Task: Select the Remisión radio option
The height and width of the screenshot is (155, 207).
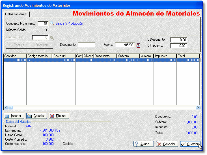Action: (x=39, y=45)
